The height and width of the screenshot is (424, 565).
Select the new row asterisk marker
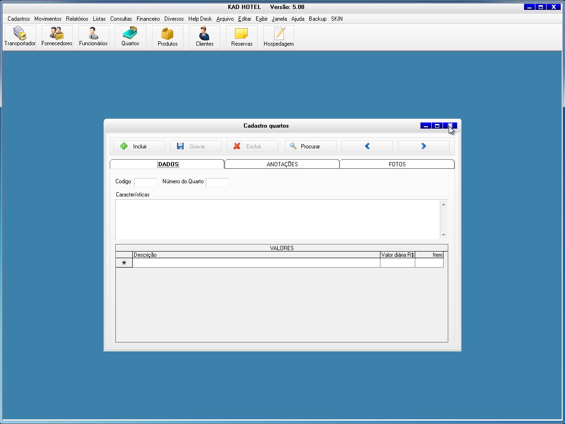124,263
